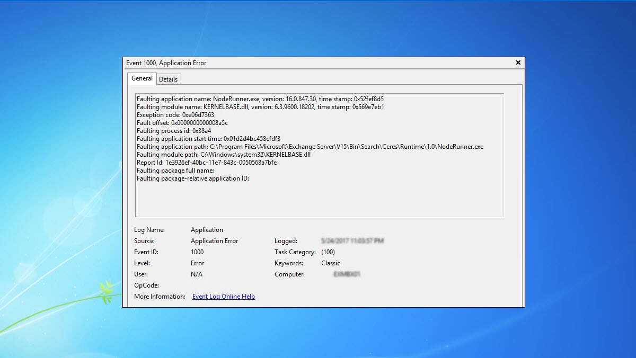
Task: Select the Level value Error
Action: pyautogui.click(x=197, y=263)
